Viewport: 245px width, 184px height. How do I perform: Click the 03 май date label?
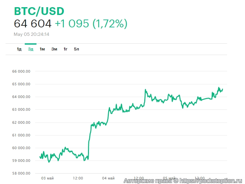click(47, 178)
